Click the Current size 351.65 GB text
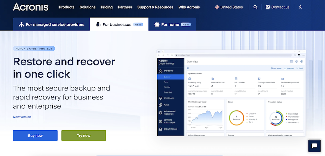The width and height of the screenshot is (325, 156). 197,107
